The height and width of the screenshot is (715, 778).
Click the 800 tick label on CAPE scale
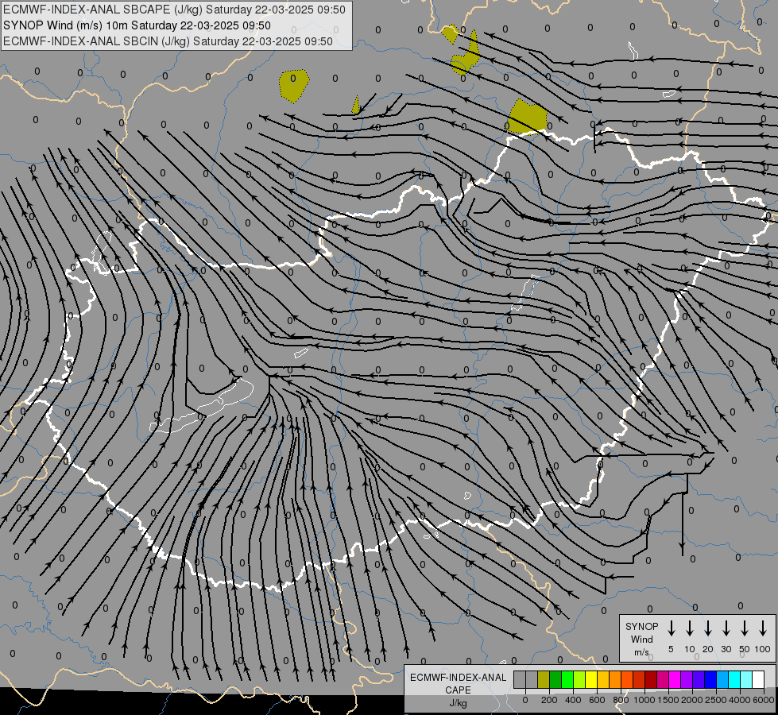(621, 700)
